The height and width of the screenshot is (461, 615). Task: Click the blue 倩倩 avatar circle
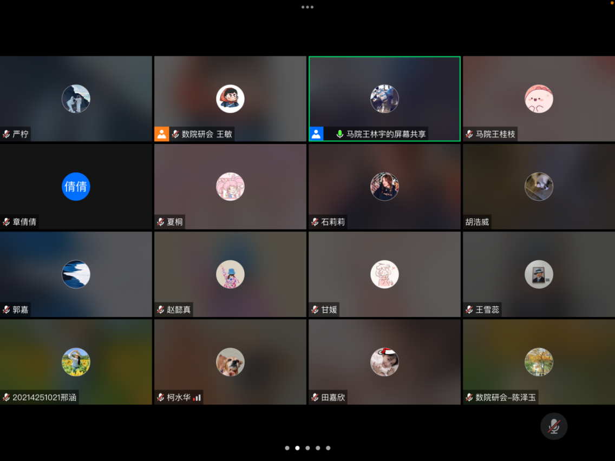pos(76,186)
